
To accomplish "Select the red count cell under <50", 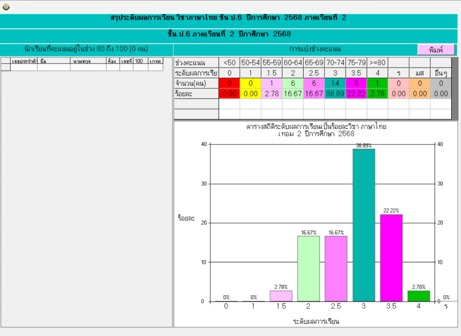I will pos(229,83).
